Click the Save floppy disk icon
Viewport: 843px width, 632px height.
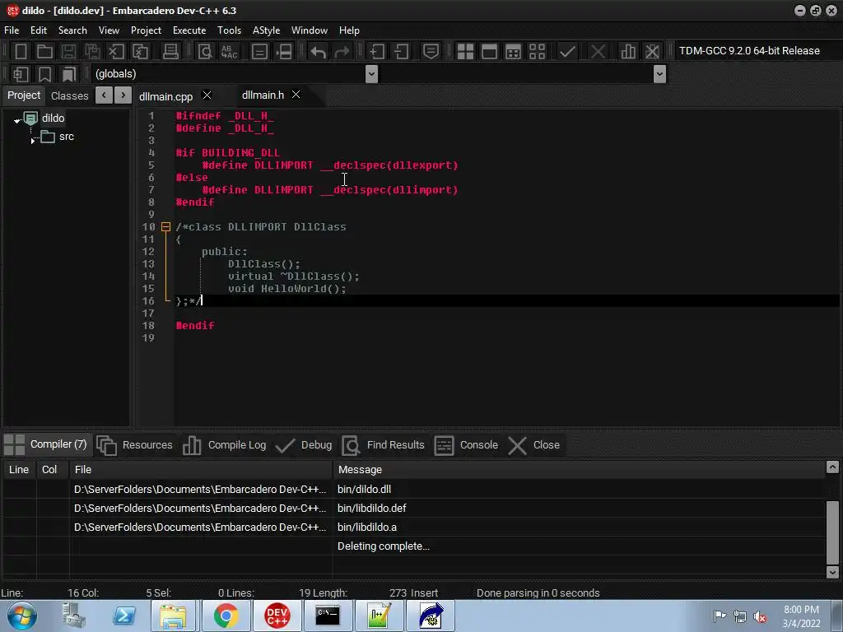click(x=68, y=52)
